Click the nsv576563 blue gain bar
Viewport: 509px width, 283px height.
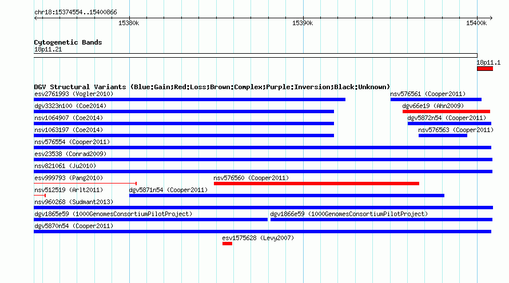pos(443,135)
